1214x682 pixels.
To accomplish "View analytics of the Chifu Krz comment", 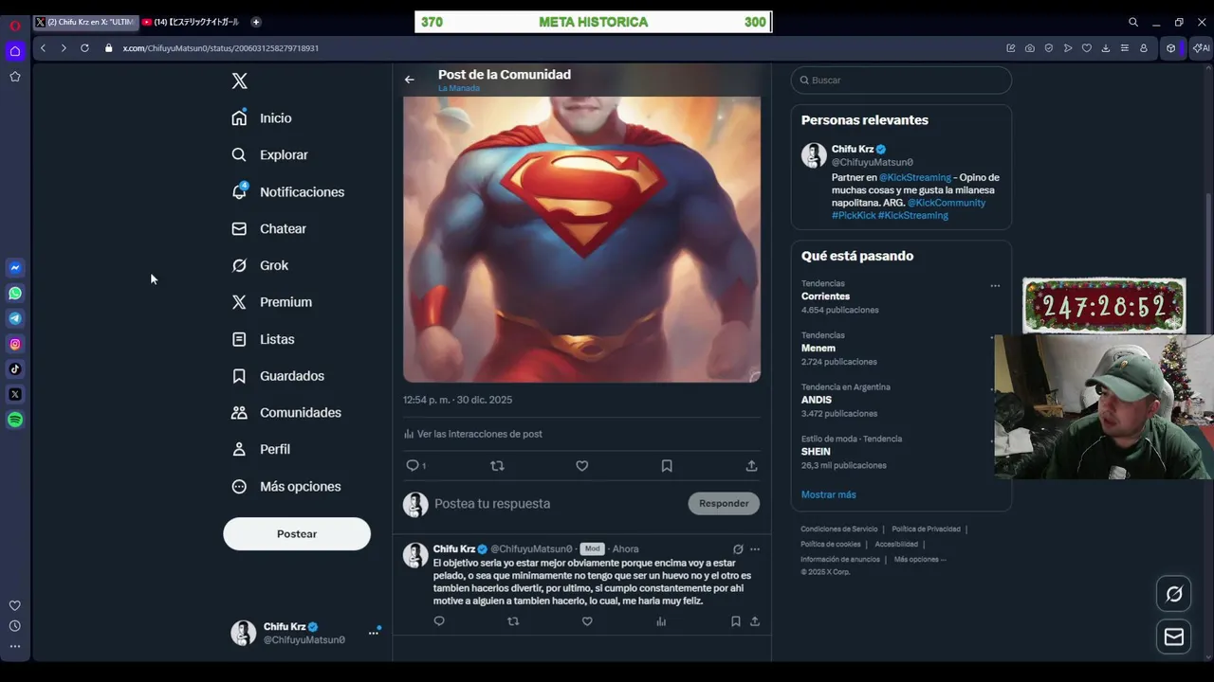I will (661, 621).
